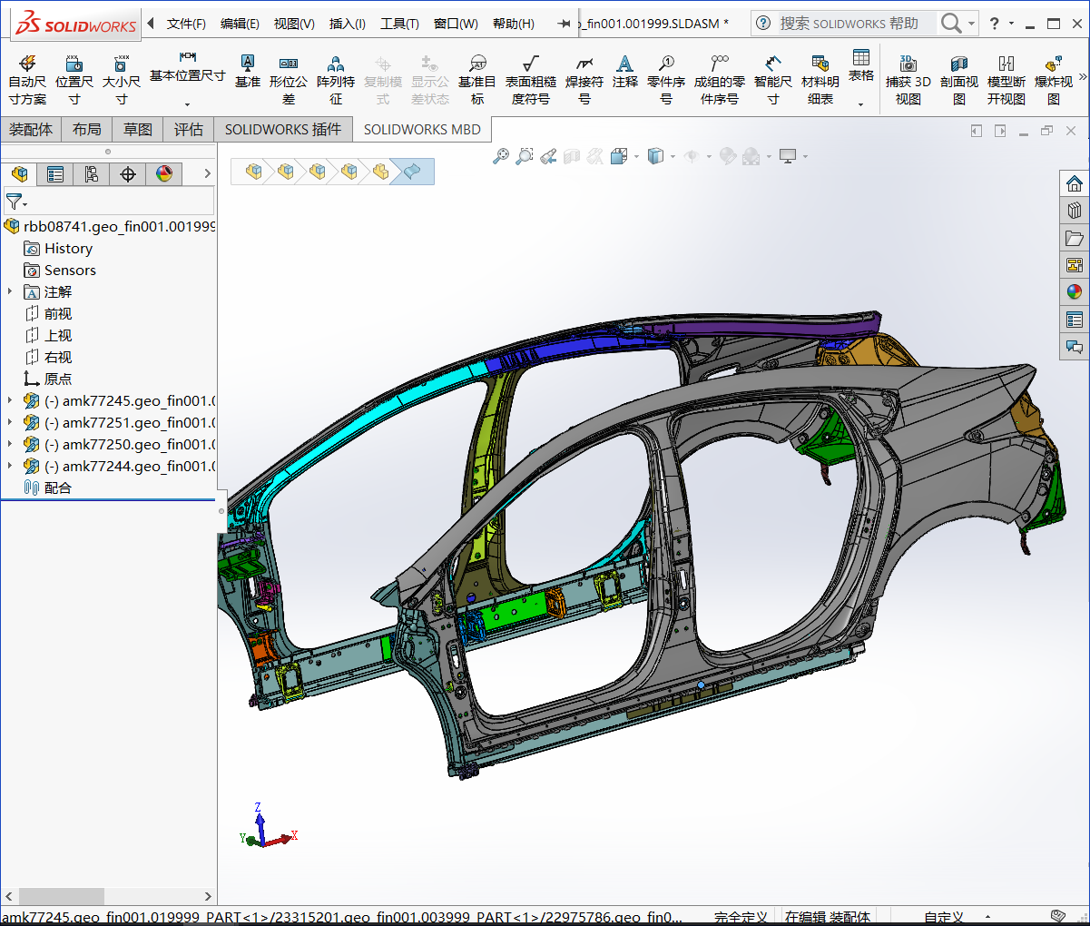This screenshot has width=1090, height=926.
Task: Expand the 表格 dropdown arrow
Action: click(860, 103)
